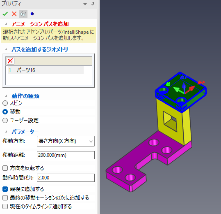Cancel with the red X icon
221x214 pixels.
pos(14,14)
